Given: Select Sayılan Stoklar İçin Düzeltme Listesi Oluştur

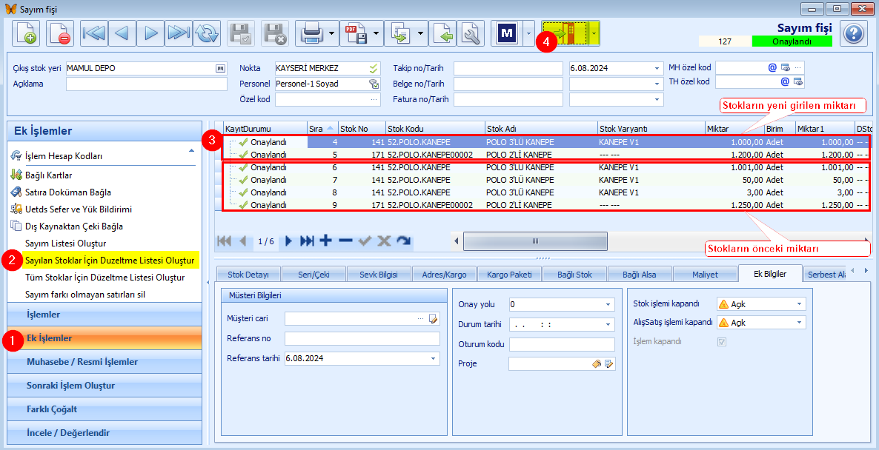Looking at the screenshot, I should point(110,261).
